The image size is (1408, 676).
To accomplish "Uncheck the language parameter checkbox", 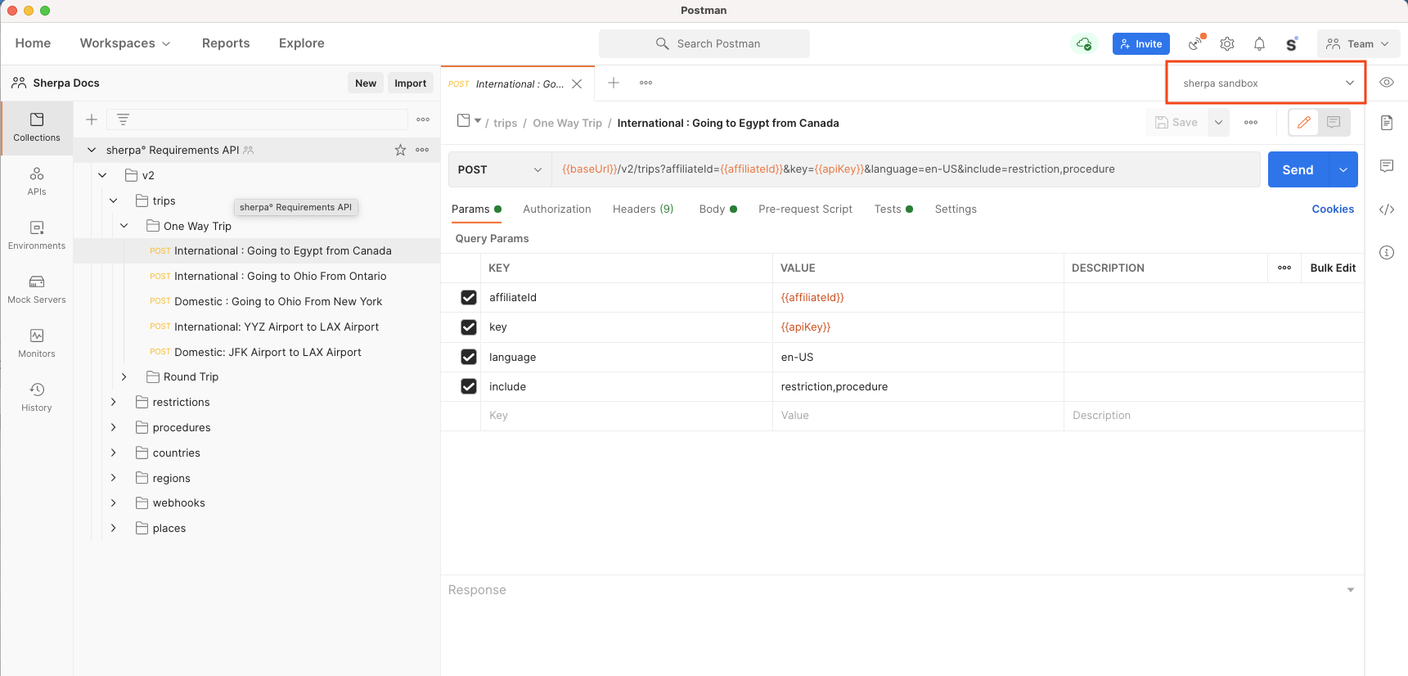I will (469, 357).
